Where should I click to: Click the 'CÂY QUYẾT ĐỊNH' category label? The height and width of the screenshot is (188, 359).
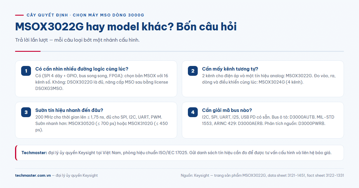tap(47, 15)
